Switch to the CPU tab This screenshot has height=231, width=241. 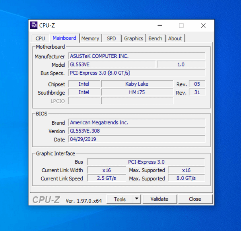tap(40, 38)
